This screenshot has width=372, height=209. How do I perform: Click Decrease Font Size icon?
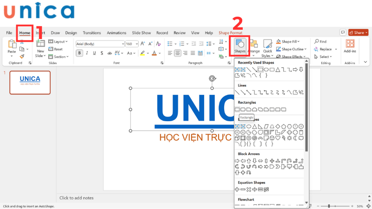(150, 44)
